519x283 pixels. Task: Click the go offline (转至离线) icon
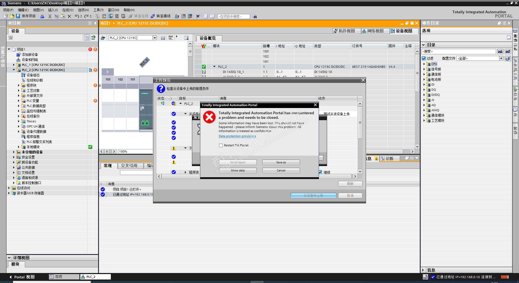coord(153,16)
